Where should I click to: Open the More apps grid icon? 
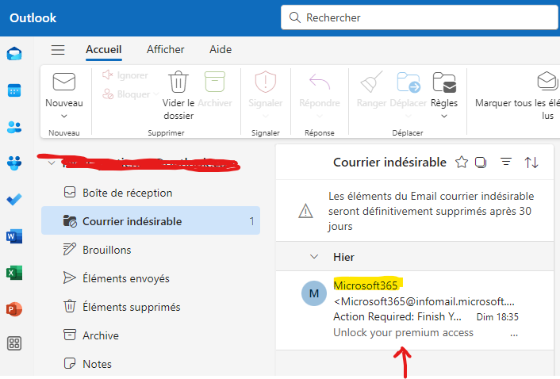(x=14, y=343)
